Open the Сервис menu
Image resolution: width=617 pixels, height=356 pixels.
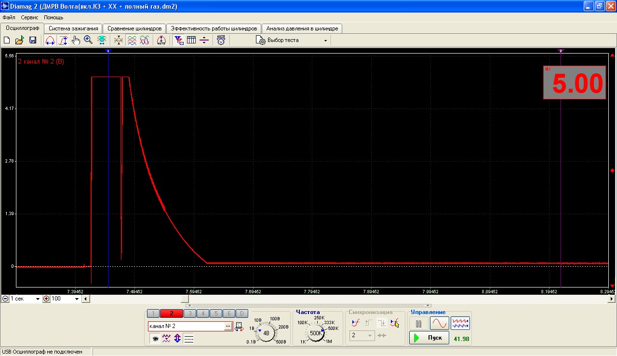tap(29, 17)
